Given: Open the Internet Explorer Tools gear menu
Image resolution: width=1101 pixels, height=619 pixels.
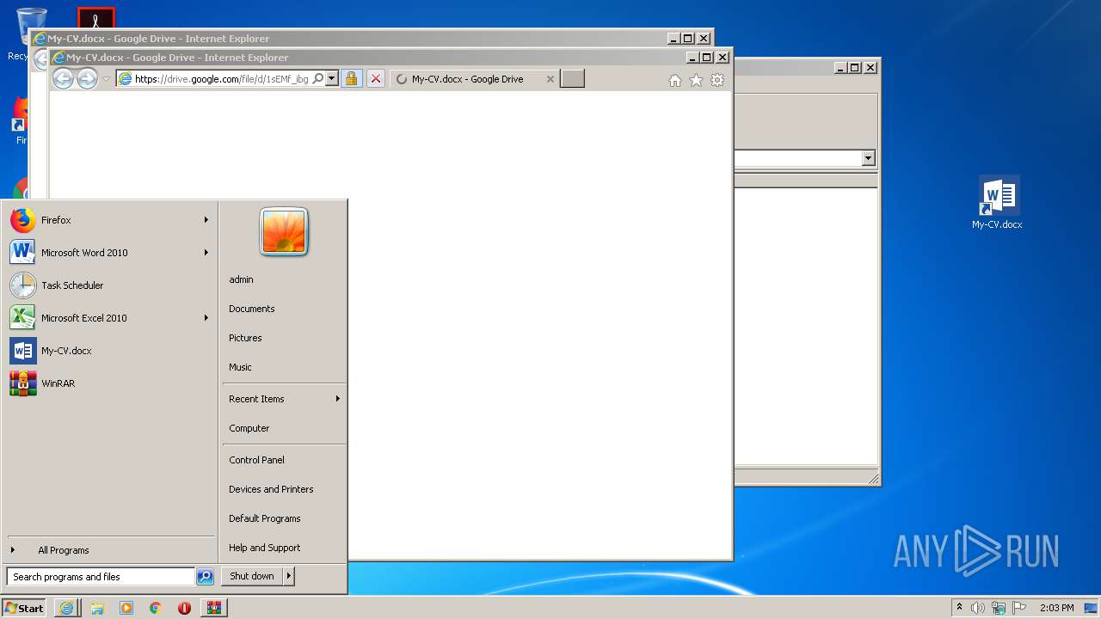Looking at the screenshot, I should (x=717, y=80).
